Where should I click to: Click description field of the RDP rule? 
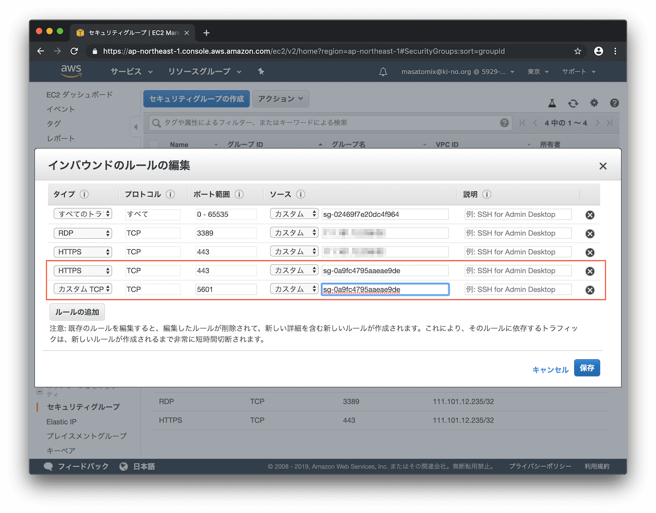[x=518, y=233]
